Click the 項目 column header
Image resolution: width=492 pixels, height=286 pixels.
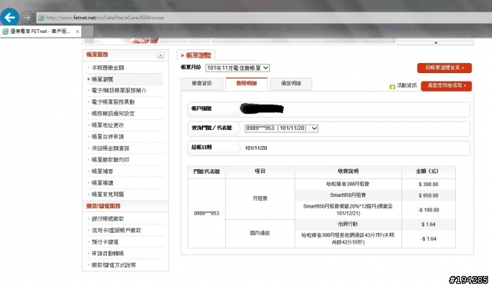260,171
